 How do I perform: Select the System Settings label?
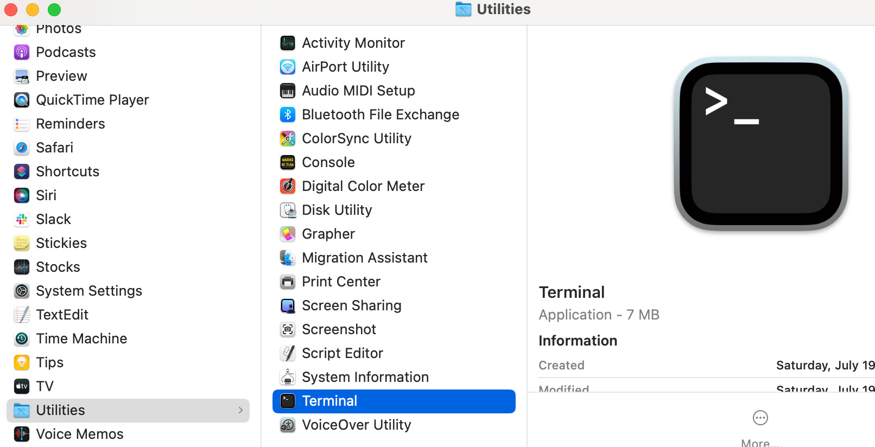click(89, 291)
